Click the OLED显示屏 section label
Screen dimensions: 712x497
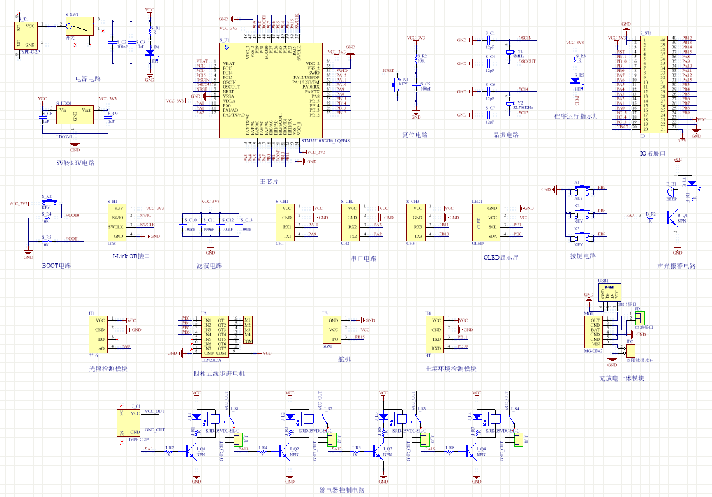[501, 257]
